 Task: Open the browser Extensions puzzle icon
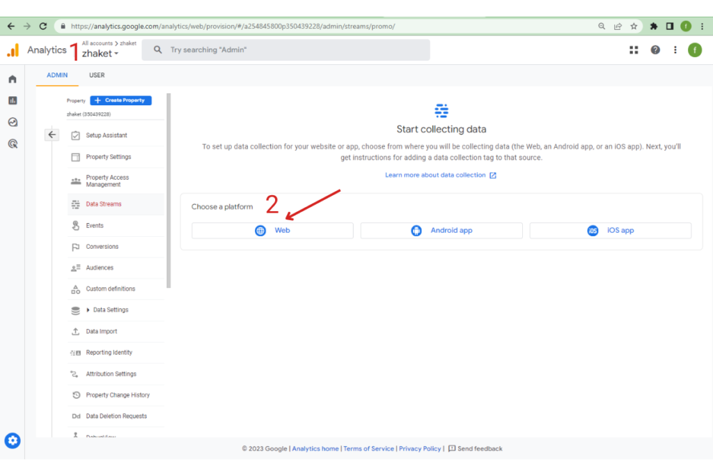click(x=653, y=26)
